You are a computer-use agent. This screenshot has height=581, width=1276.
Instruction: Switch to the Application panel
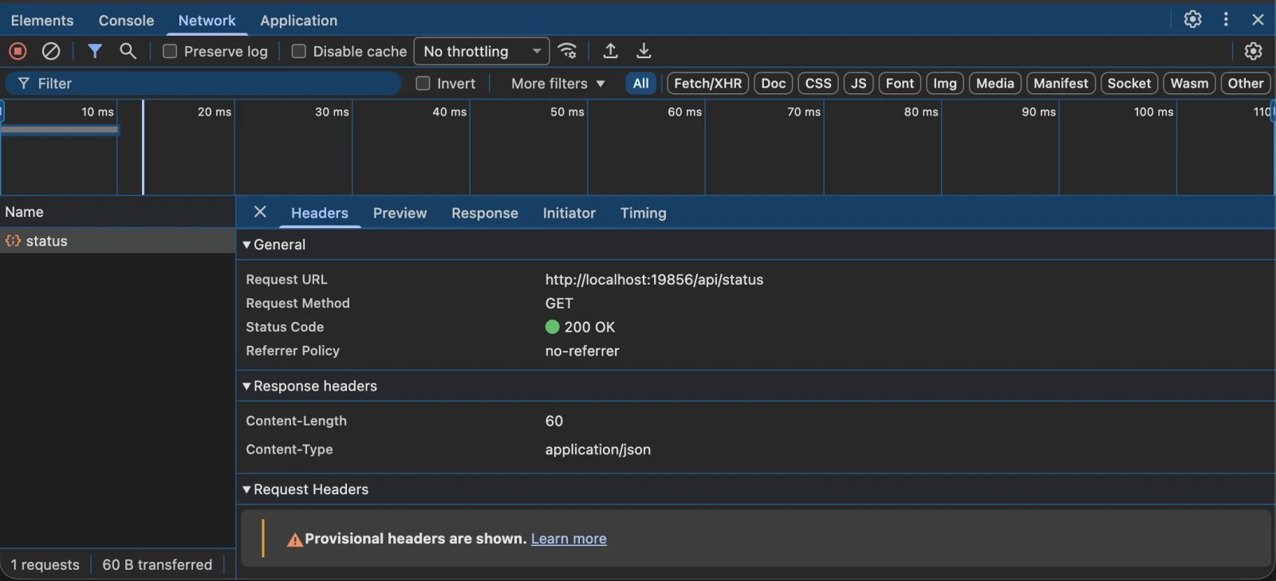click(299, 20)
